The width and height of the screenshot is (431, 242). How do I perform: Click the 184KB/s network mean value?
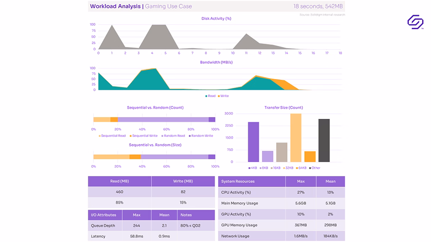point(331,236)
